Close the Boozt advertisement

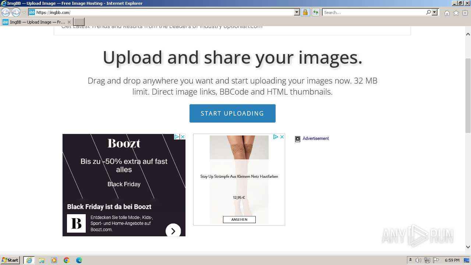[x=183, y=137]
